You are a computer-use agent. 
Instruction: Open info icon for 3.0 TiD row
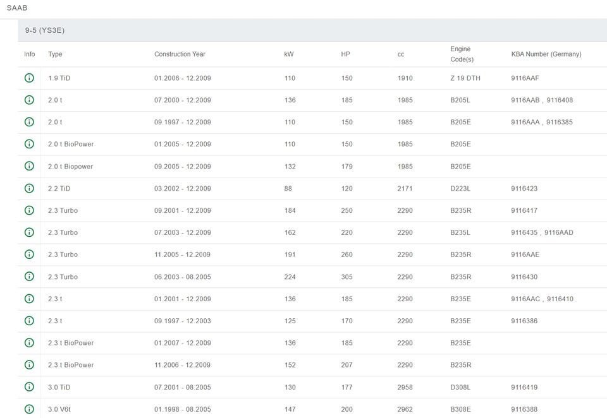(x=29, y=386)
